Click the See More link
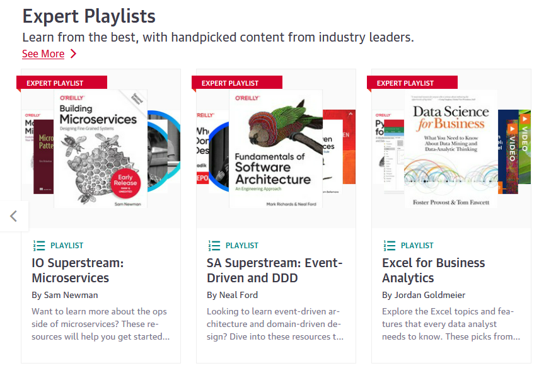Viewport: 539px width, 373px height. (43, 54)
